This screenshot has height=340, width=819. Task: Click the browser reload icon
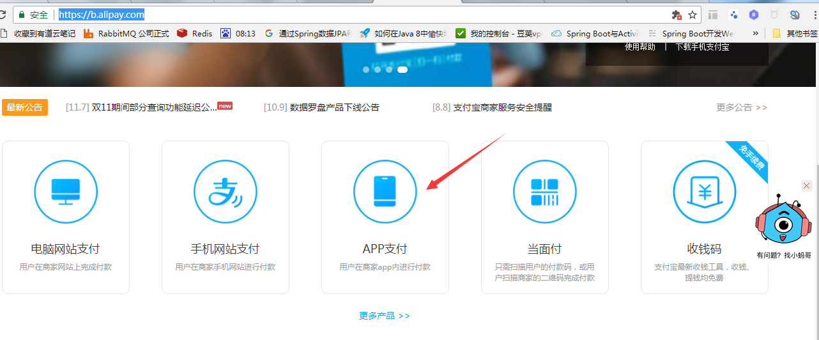click(3, 14)
